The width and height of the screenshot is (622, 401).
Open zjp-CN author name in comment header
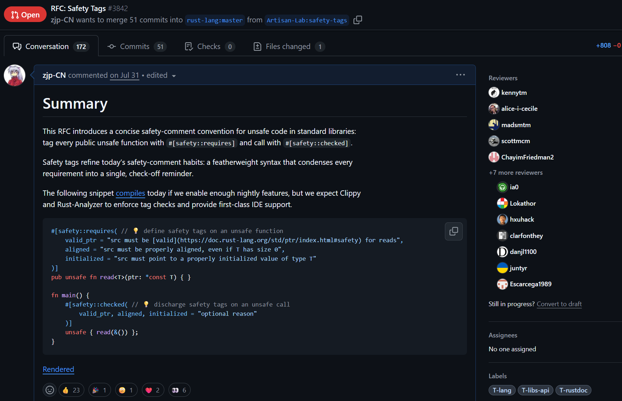pos(54,75)
